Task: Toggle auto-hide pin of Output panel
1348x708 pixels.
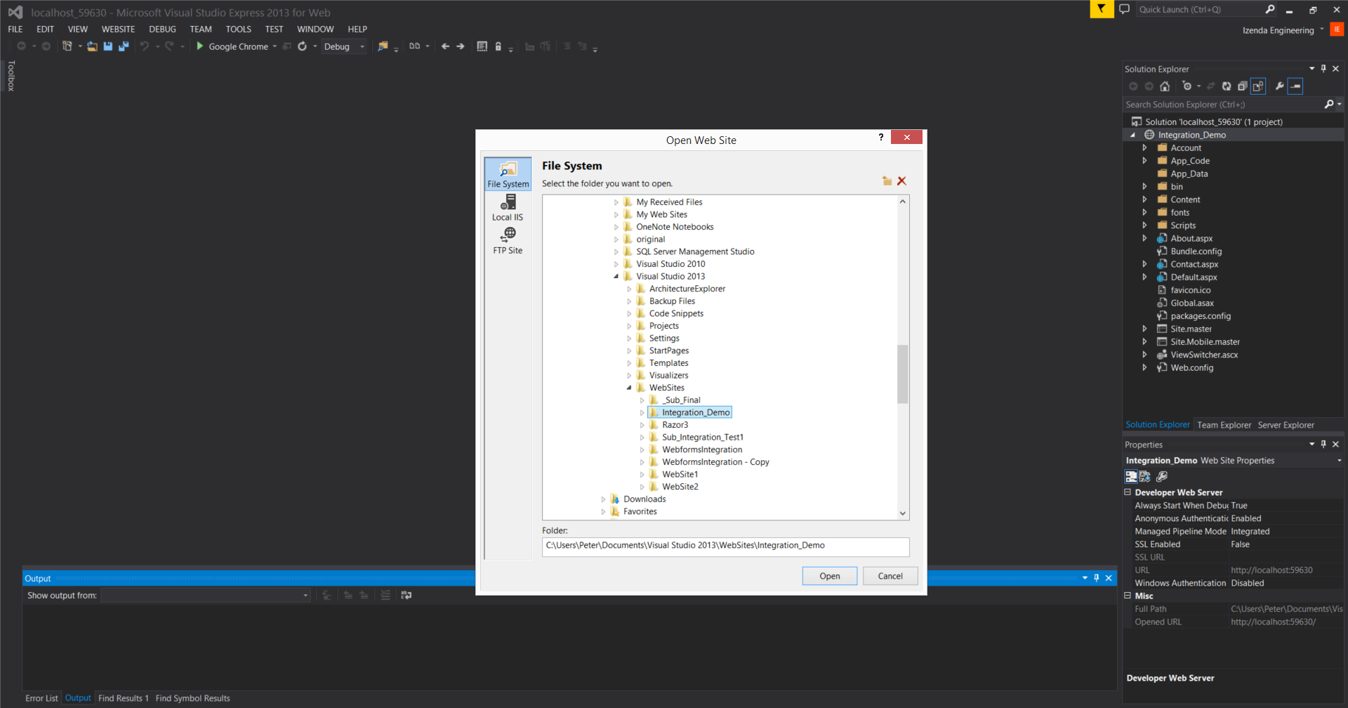Action: (x=1097, y=578)
